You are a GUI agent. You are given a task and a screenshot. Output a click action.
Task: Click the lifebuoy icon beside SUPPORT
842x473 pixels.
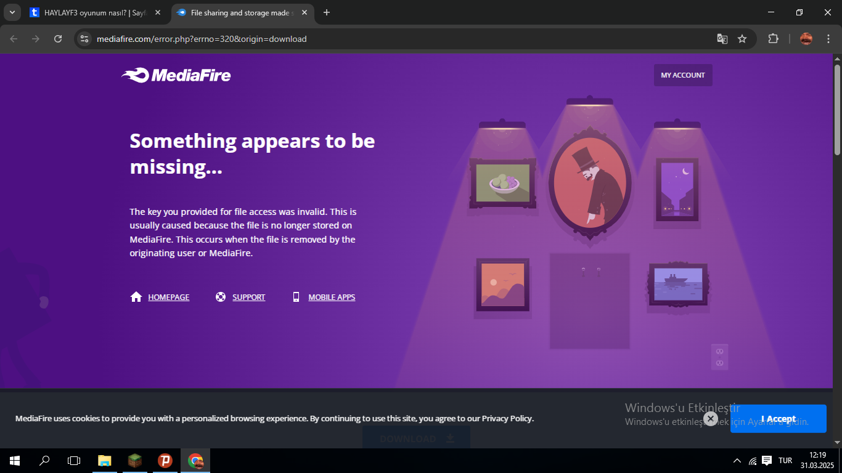[x=221, y=297]
